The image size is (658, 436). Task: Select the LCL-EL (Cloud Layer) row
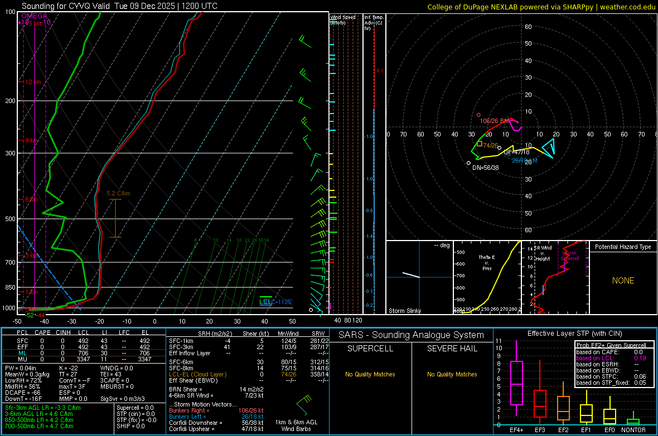(249, 374)
